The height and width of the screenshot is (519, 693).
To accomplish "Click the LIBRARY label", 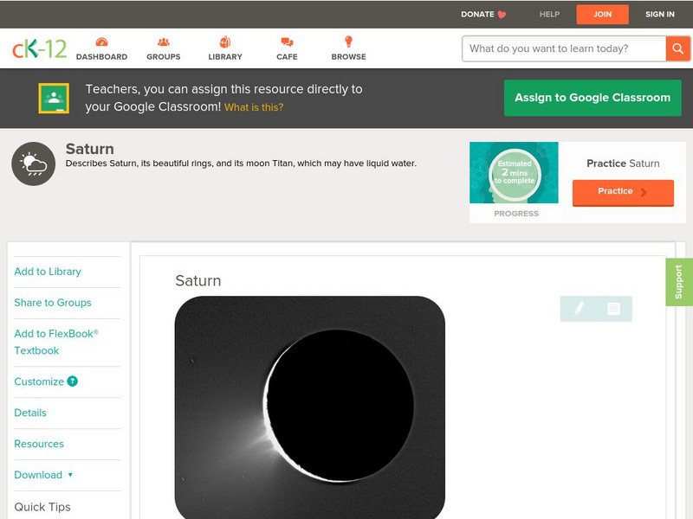I will (x=225, y=57).
